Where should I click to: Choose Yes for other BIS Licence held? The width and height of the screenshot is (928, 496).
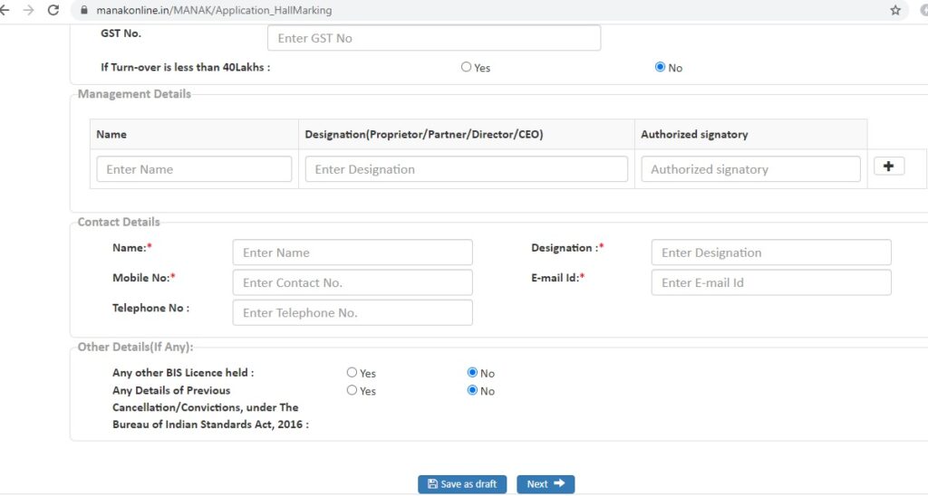click(x=352, y=372)
